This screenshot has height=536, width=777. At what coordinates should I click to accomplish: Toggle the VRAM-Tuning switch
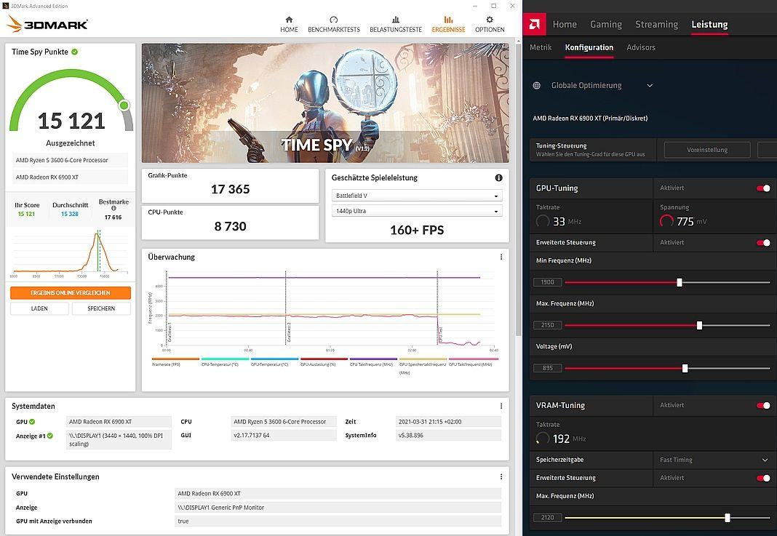coord(763,405)
